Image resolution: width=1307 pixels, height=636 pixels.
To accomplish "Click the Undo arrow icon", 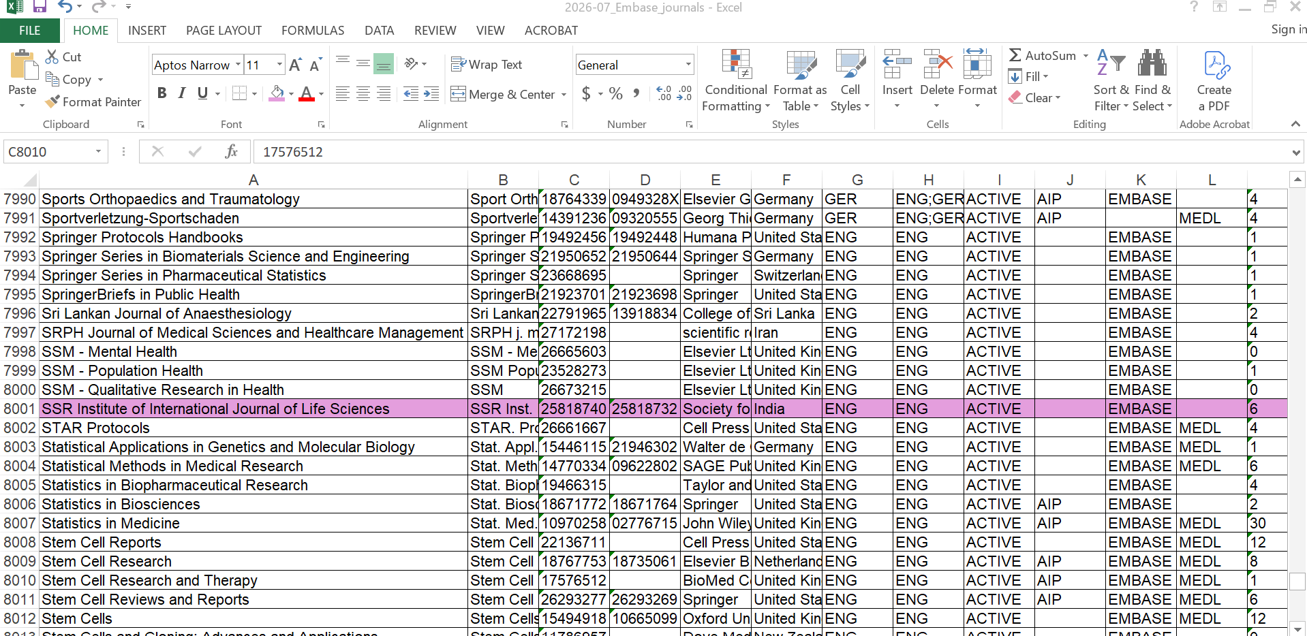I will (x=65, y=7).
